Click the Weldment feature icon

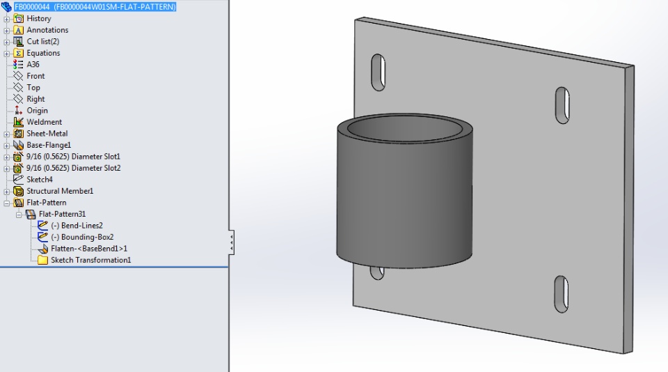[18, 122]
